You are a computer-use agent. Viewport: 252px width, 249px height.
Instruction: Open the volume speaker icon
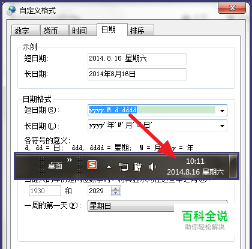pos(152,167)
